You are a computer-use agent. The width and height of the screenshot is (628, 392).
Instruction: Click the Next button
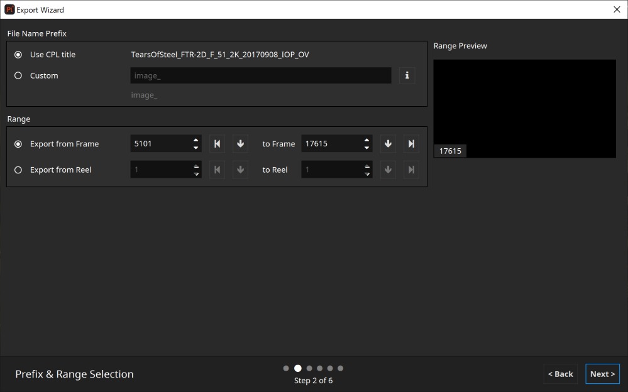602,374
